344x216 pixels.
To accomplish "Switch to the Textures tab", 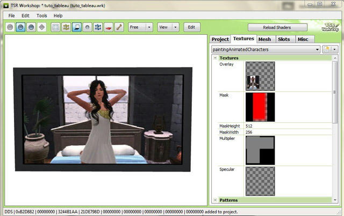I will [243, 39].
